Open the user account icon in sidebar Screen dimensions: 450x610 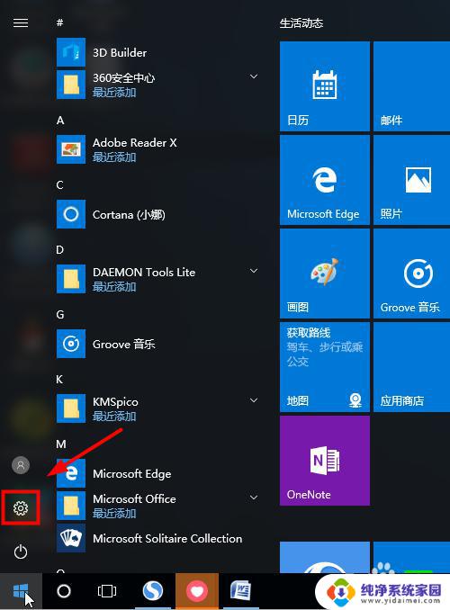pyautogui.click(x=21, y=465)
